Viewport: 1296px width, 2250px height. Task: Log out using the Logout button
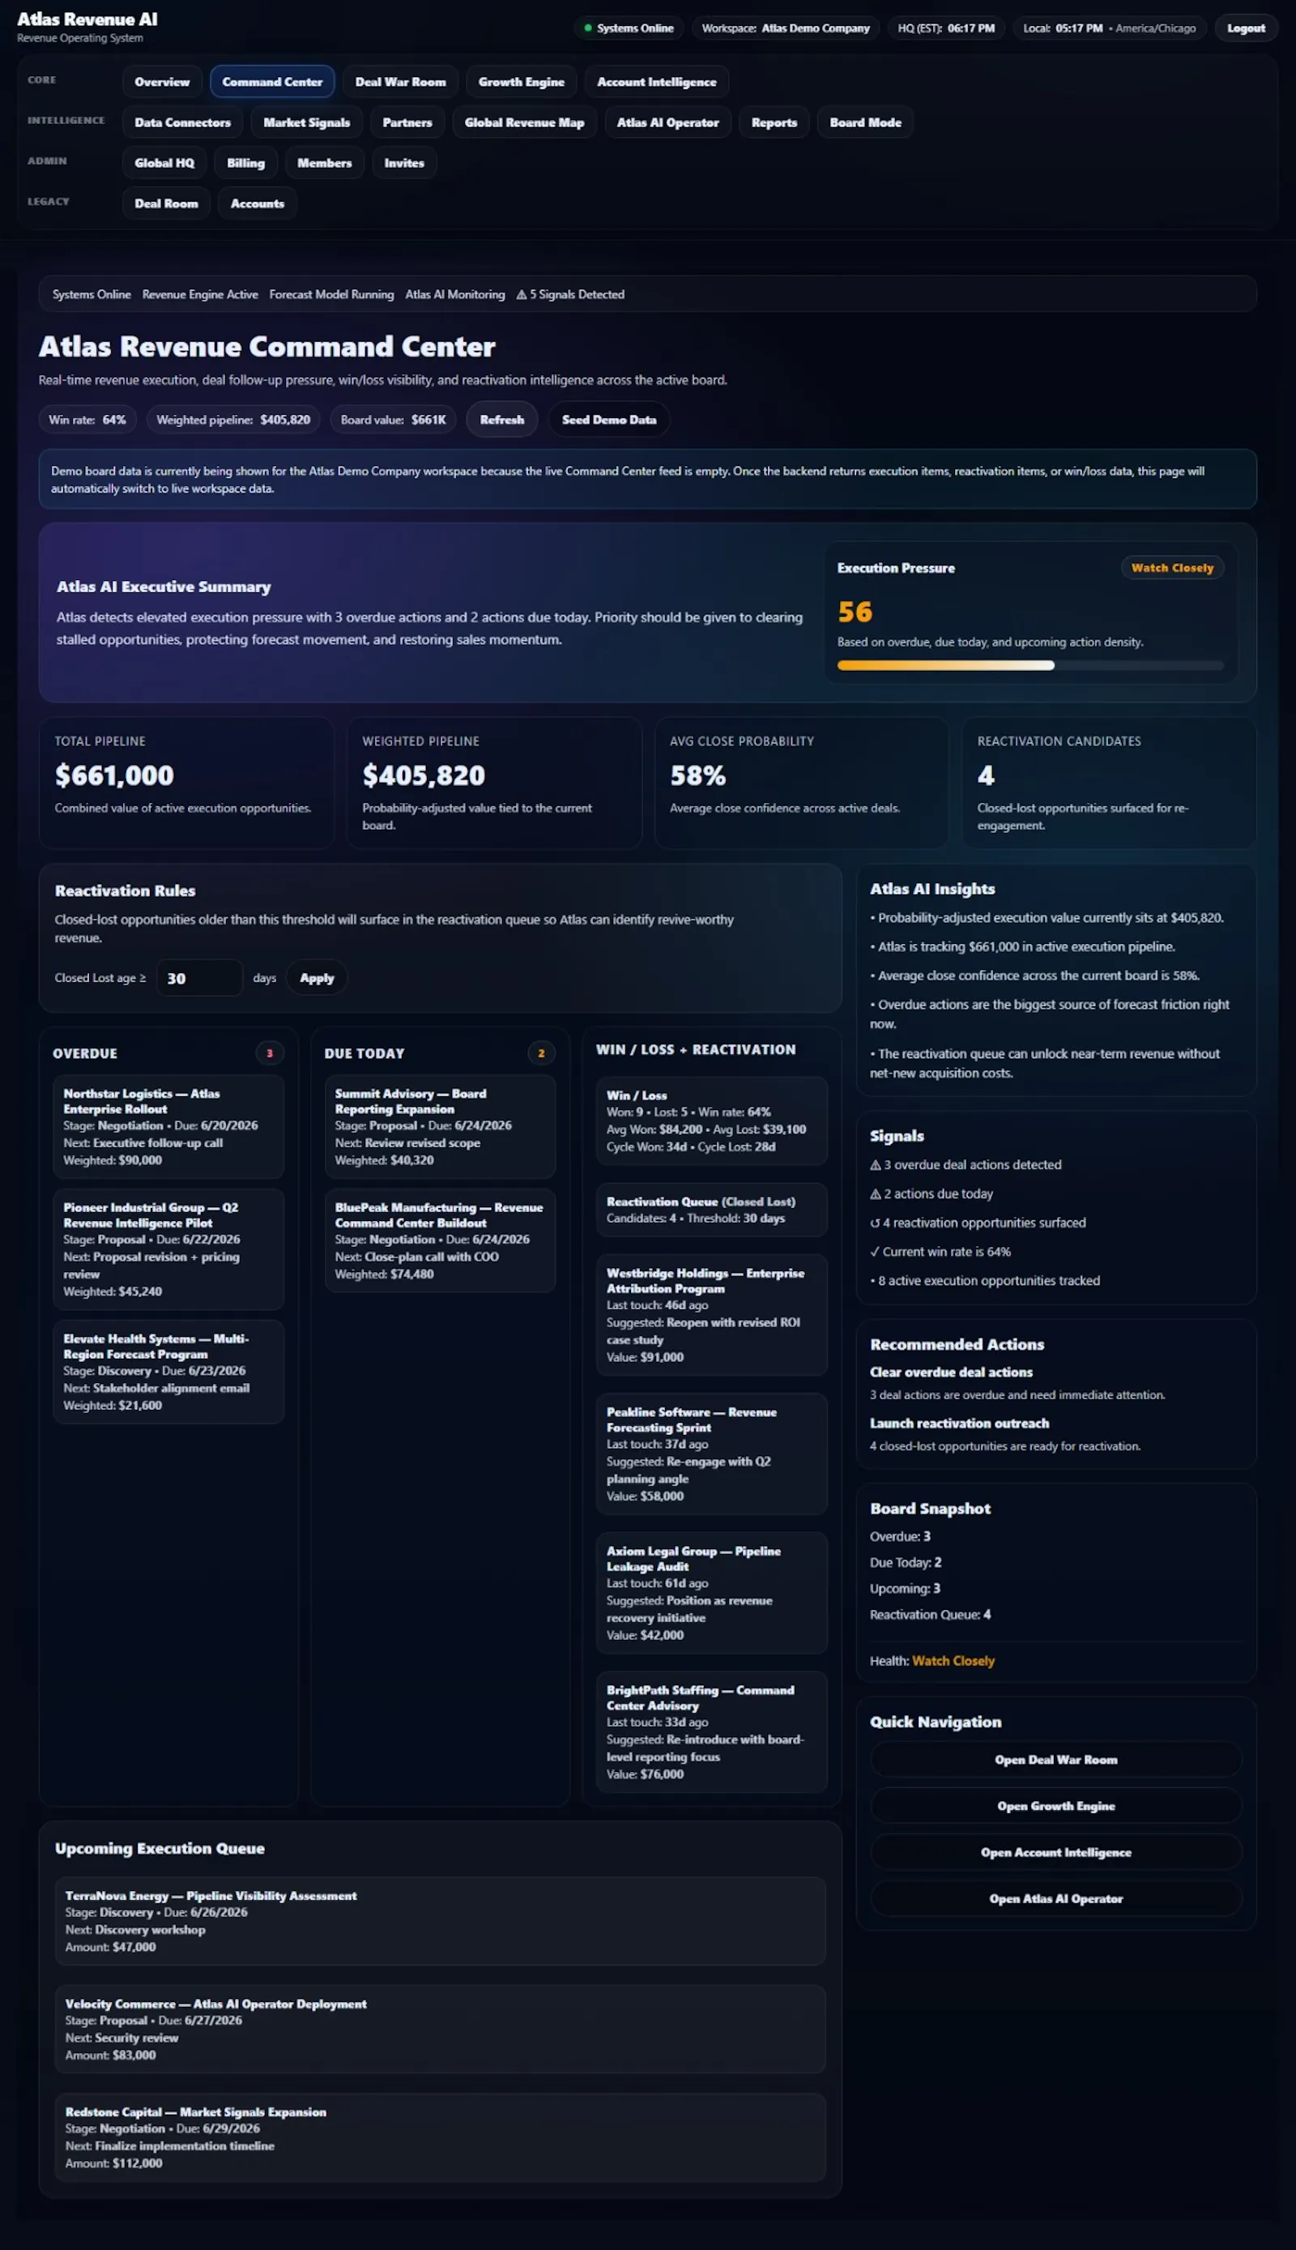[x=1246, y=28]
